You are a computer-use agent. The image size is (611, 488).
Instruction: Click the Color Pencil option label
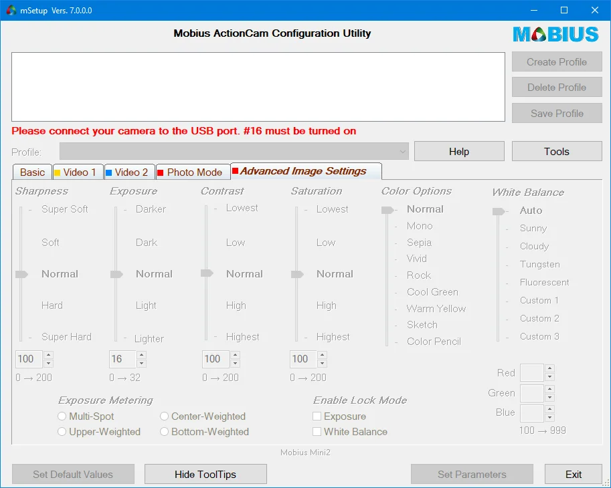pos(434,342)
